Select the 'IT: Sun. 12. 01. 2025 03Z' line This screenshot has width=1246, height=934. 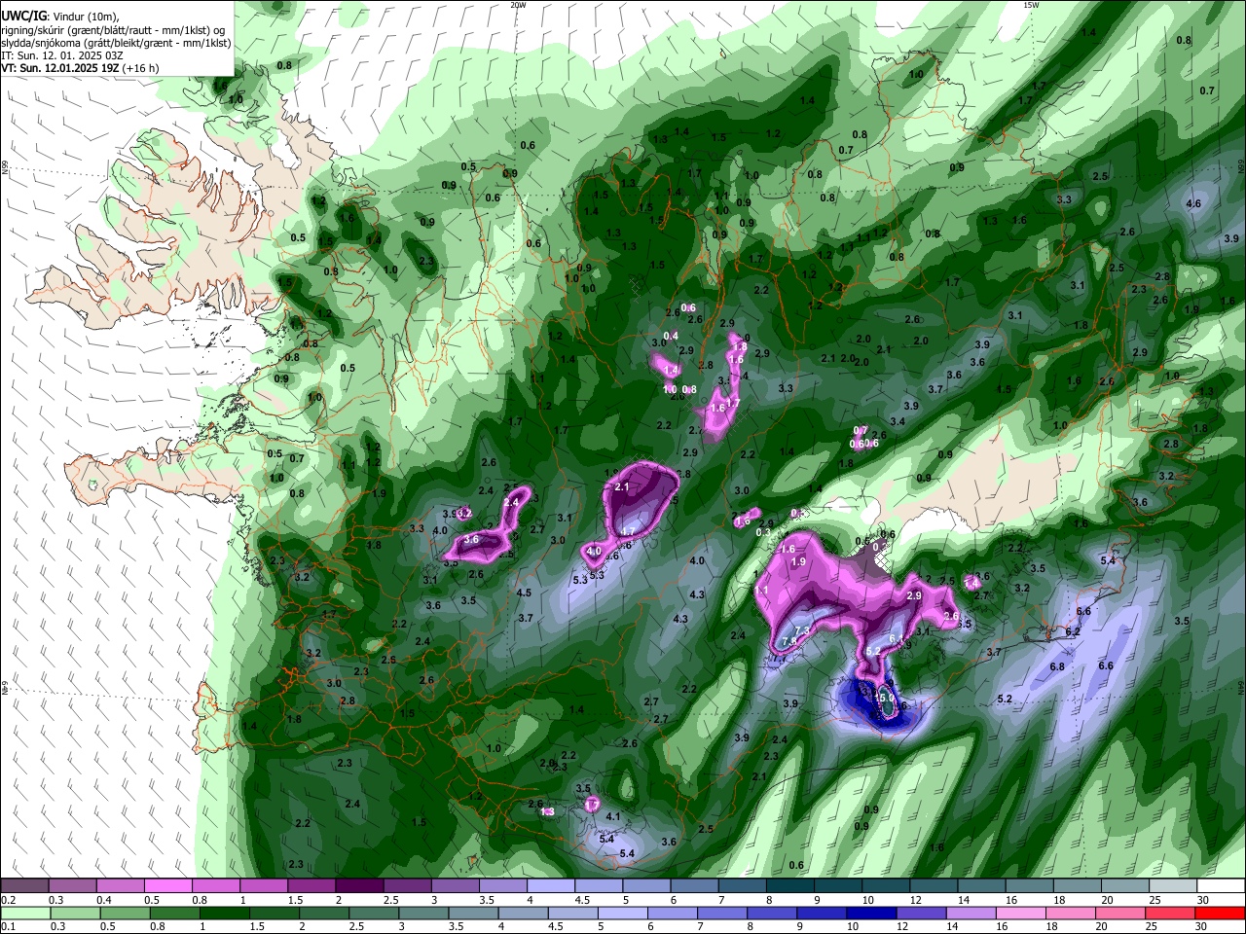60,55
